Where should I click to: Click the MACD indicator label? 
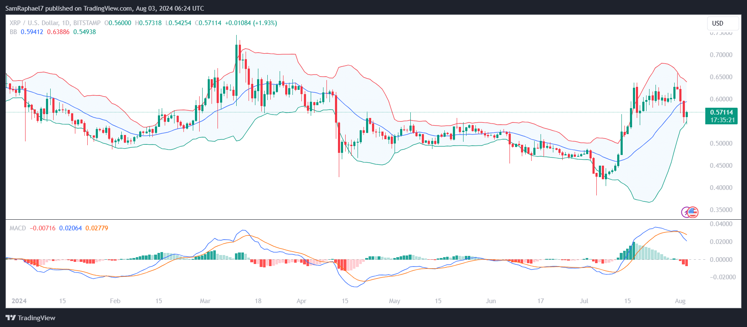(18, 228)
